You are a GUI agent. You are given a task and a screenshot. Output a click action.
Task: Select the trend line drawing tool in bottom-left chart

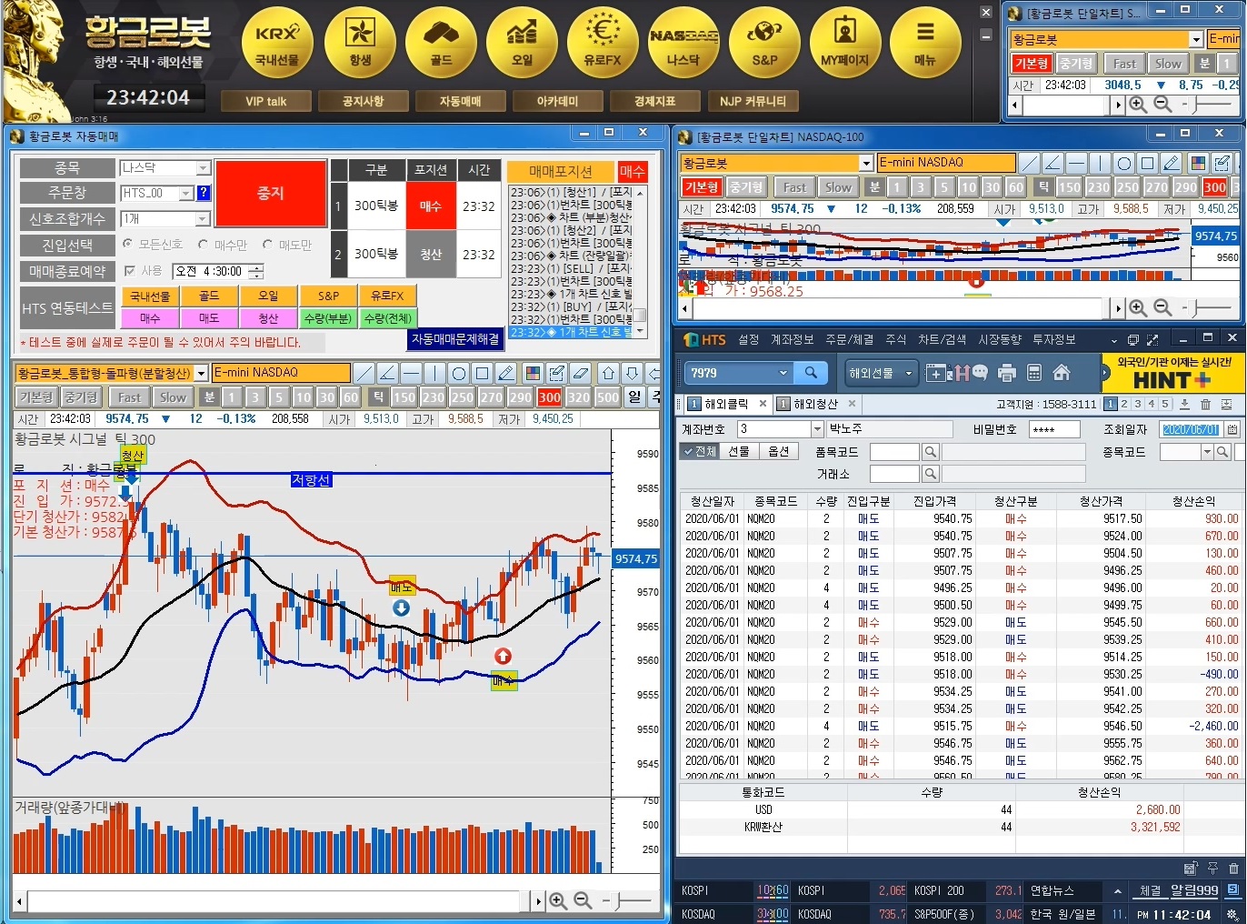(364, 373)
